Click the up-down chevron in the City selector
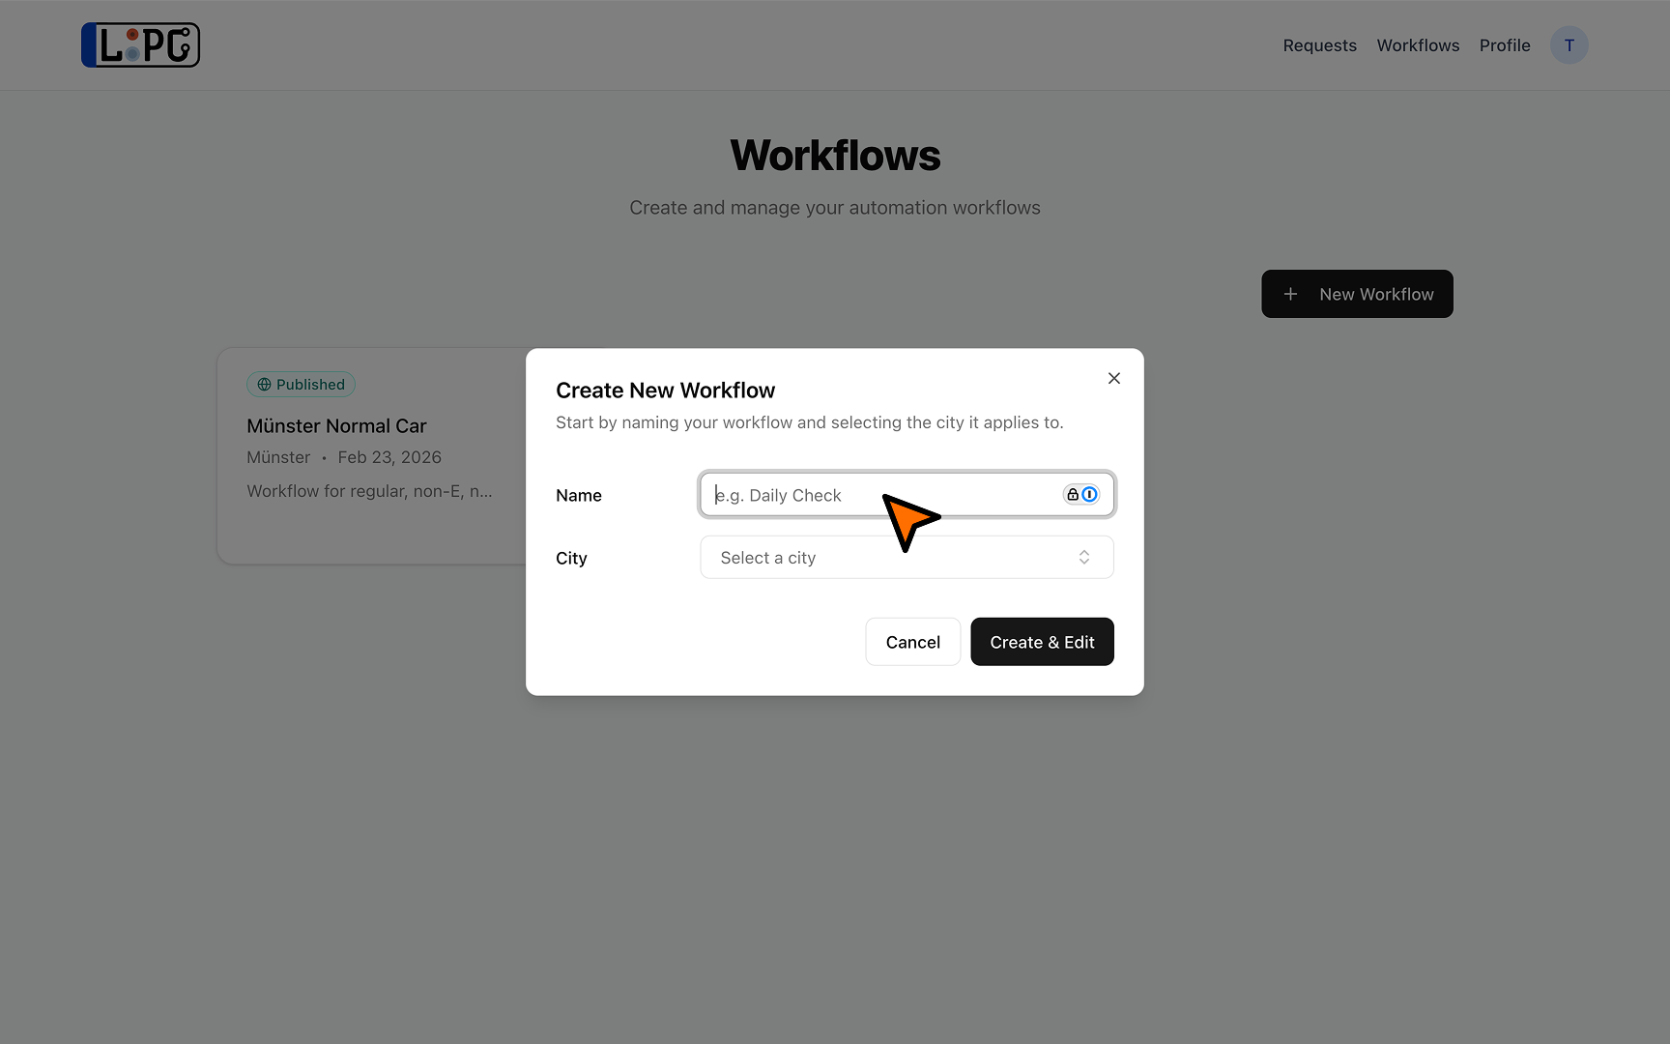Image resolution: width=1670 pixels, height=1044 pixels. tap(1084, 558)
